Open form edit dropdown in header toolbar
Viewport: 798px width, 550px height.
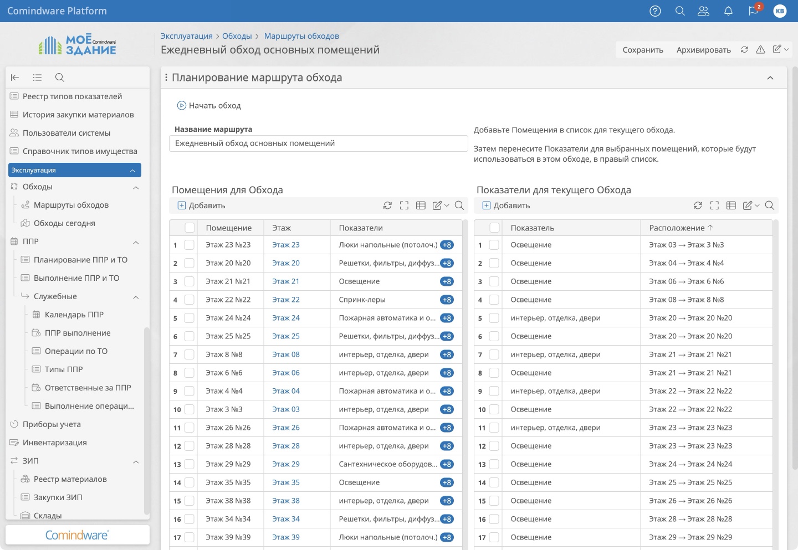tap(780, 49)
